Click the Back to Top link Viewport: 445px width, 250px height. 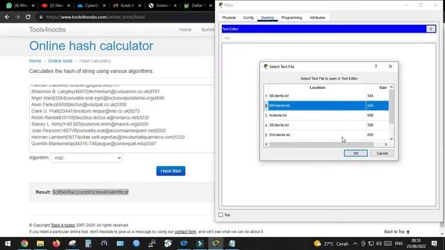(x=397, y=231)
